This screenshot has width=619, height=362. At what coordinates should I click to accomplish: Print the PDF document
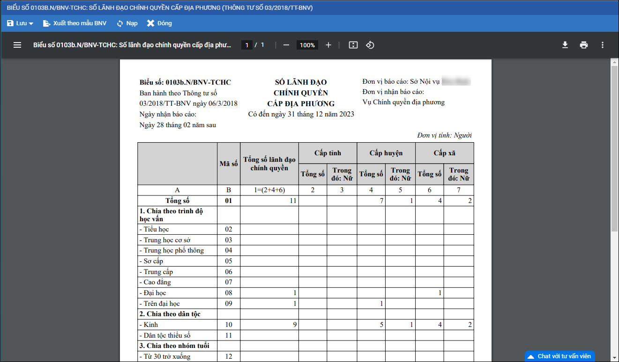point(584,45)
